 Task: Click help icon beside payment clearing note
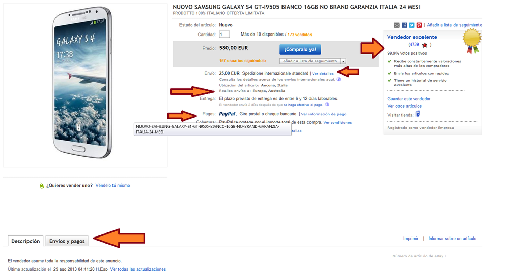click(327, 105)
